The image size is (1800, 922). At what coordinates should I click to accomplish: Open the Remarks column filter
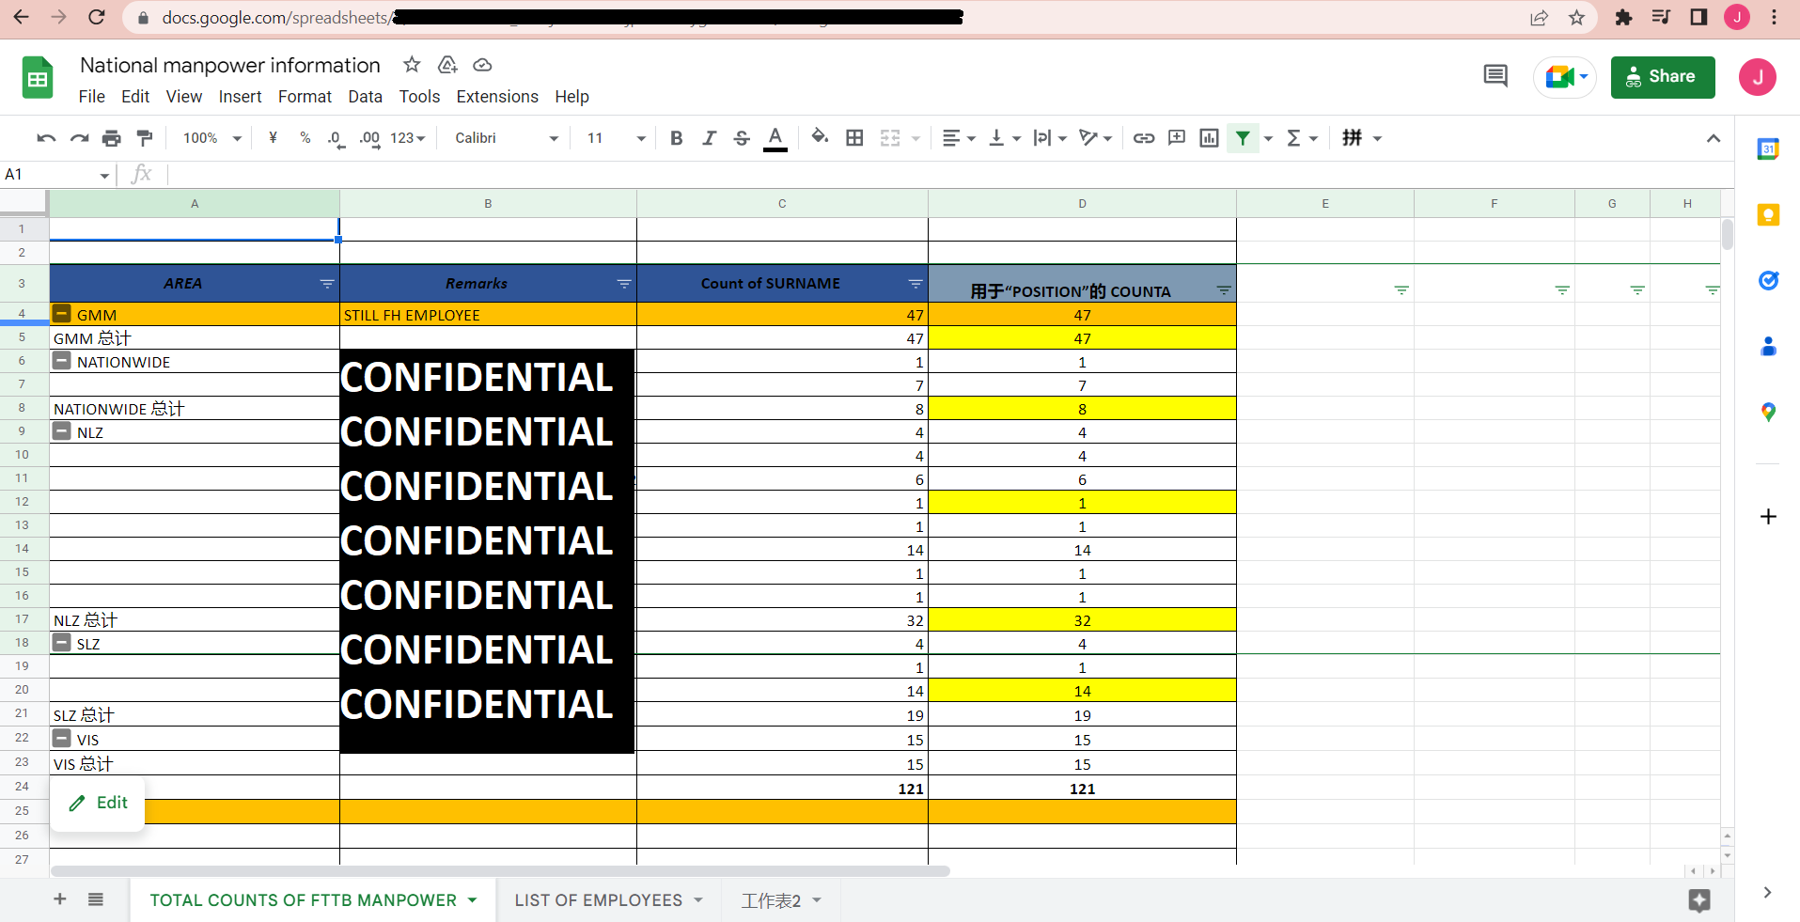[624, 284]
